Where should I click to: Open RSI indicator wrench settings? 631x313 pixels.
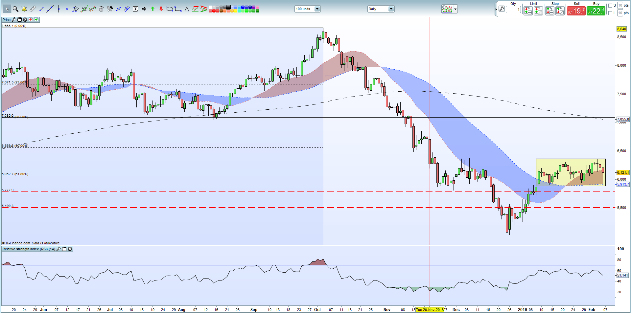tap(58, 249)
